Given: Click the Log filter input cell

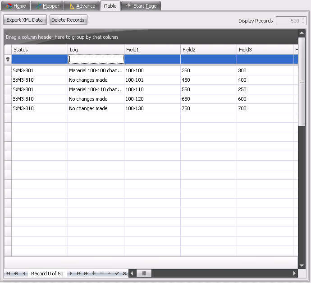Looking at the screenshot, I should coord(96,59).
